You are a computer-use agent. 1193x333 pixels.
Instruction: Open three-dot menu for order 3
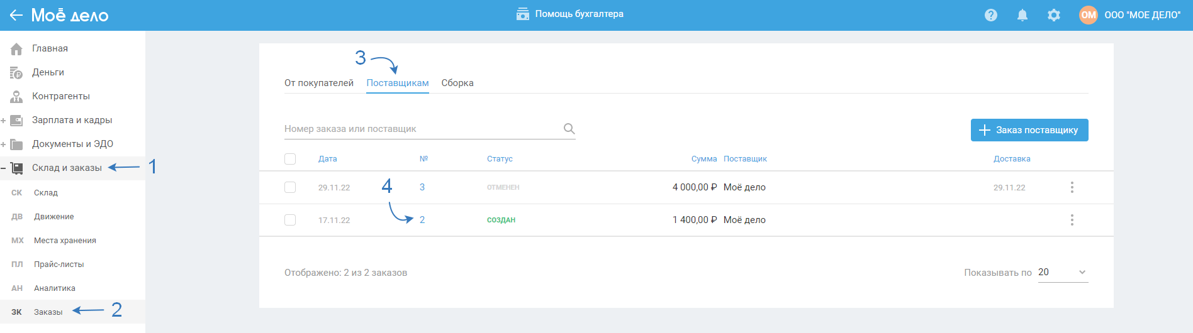pos(1072,187)
